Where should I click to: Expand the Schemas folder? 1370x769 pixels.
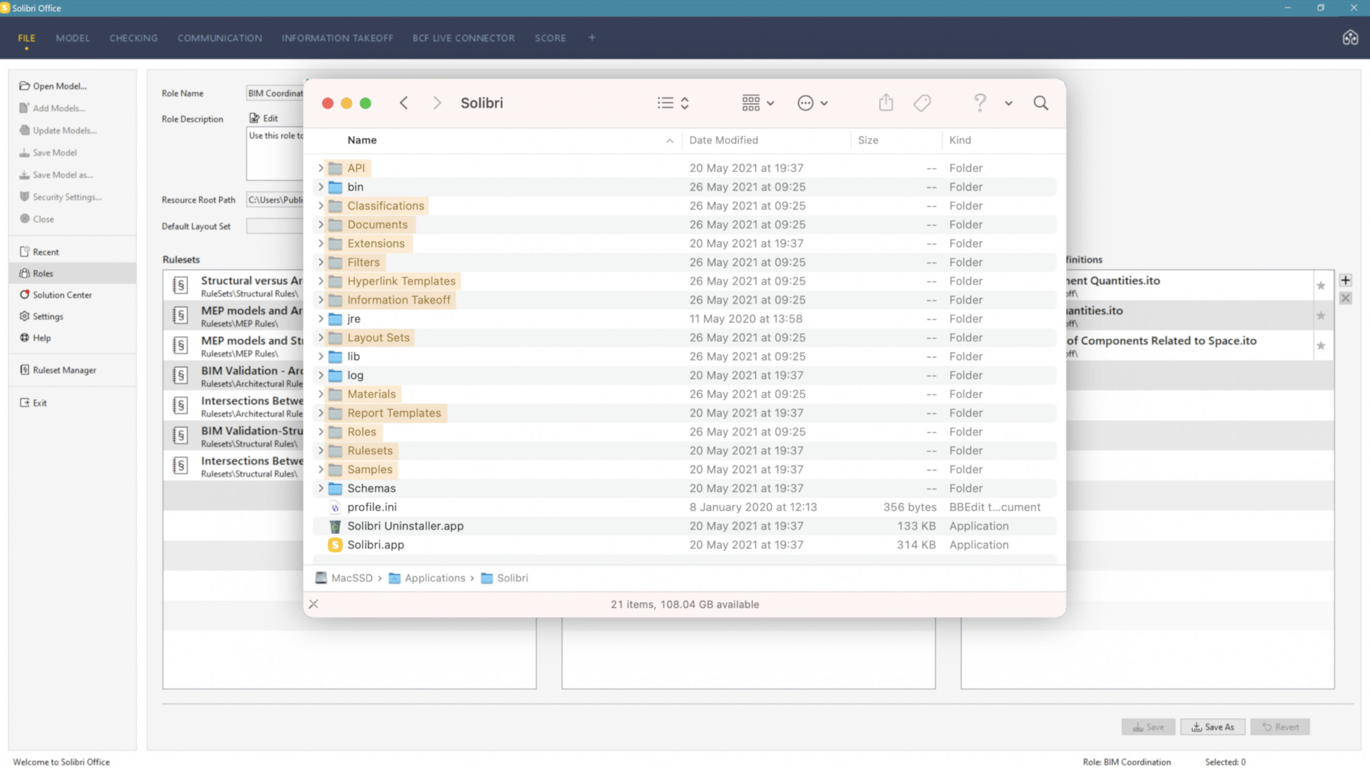pyautogui.click(x=321, y=488)
